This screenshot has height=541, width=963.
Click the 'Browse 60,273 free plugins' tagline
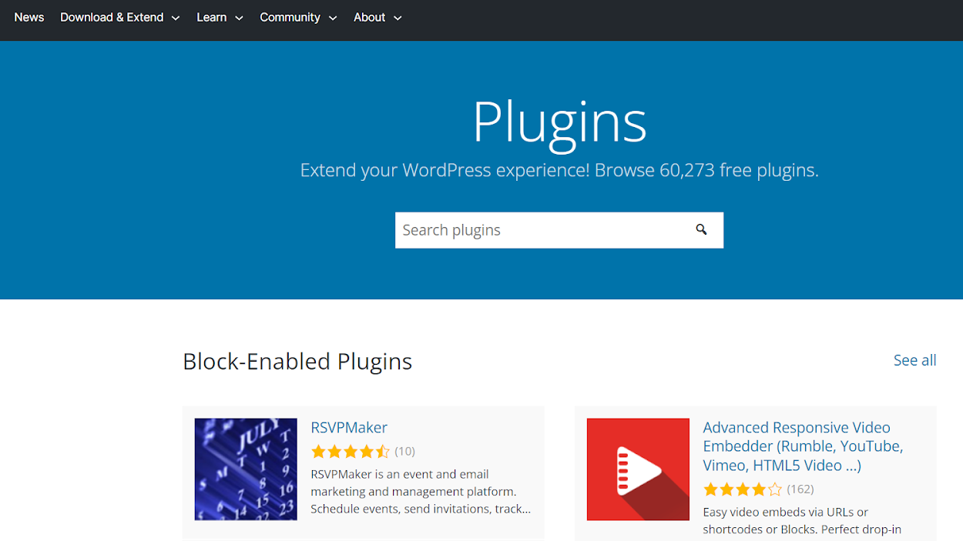coord(706,170)
